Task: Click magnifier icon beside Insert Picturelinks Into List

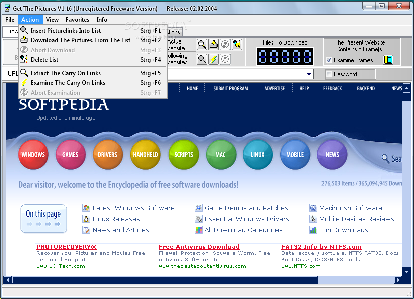Action: (x=24, y=30)
